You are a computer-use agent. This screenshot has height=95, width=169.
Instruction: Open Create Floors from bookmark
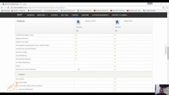click(x=68, y=11)
